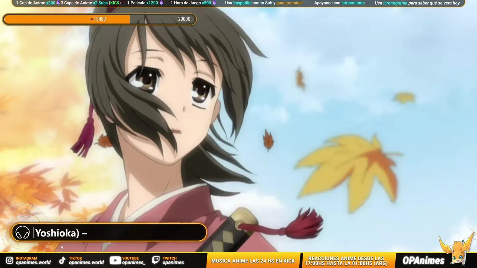Screen dimensions: 477x268
Task: Click the YouTube logo icon
Action: coord(115,261)
